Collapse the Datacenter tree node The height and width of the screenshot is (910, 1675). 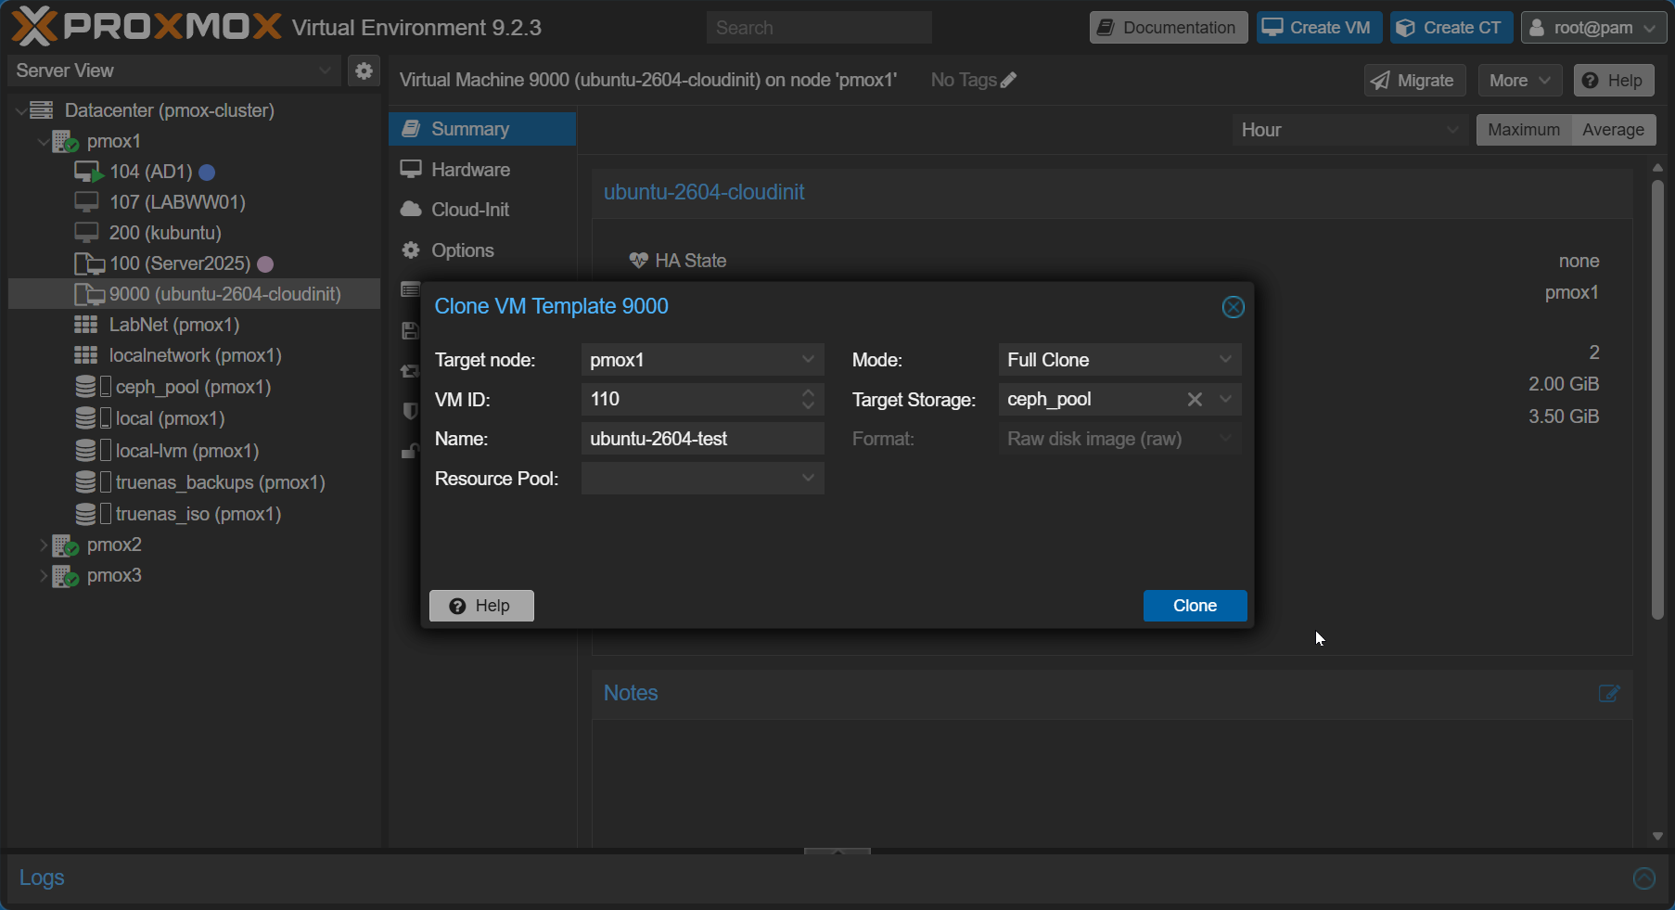[21, 111]
